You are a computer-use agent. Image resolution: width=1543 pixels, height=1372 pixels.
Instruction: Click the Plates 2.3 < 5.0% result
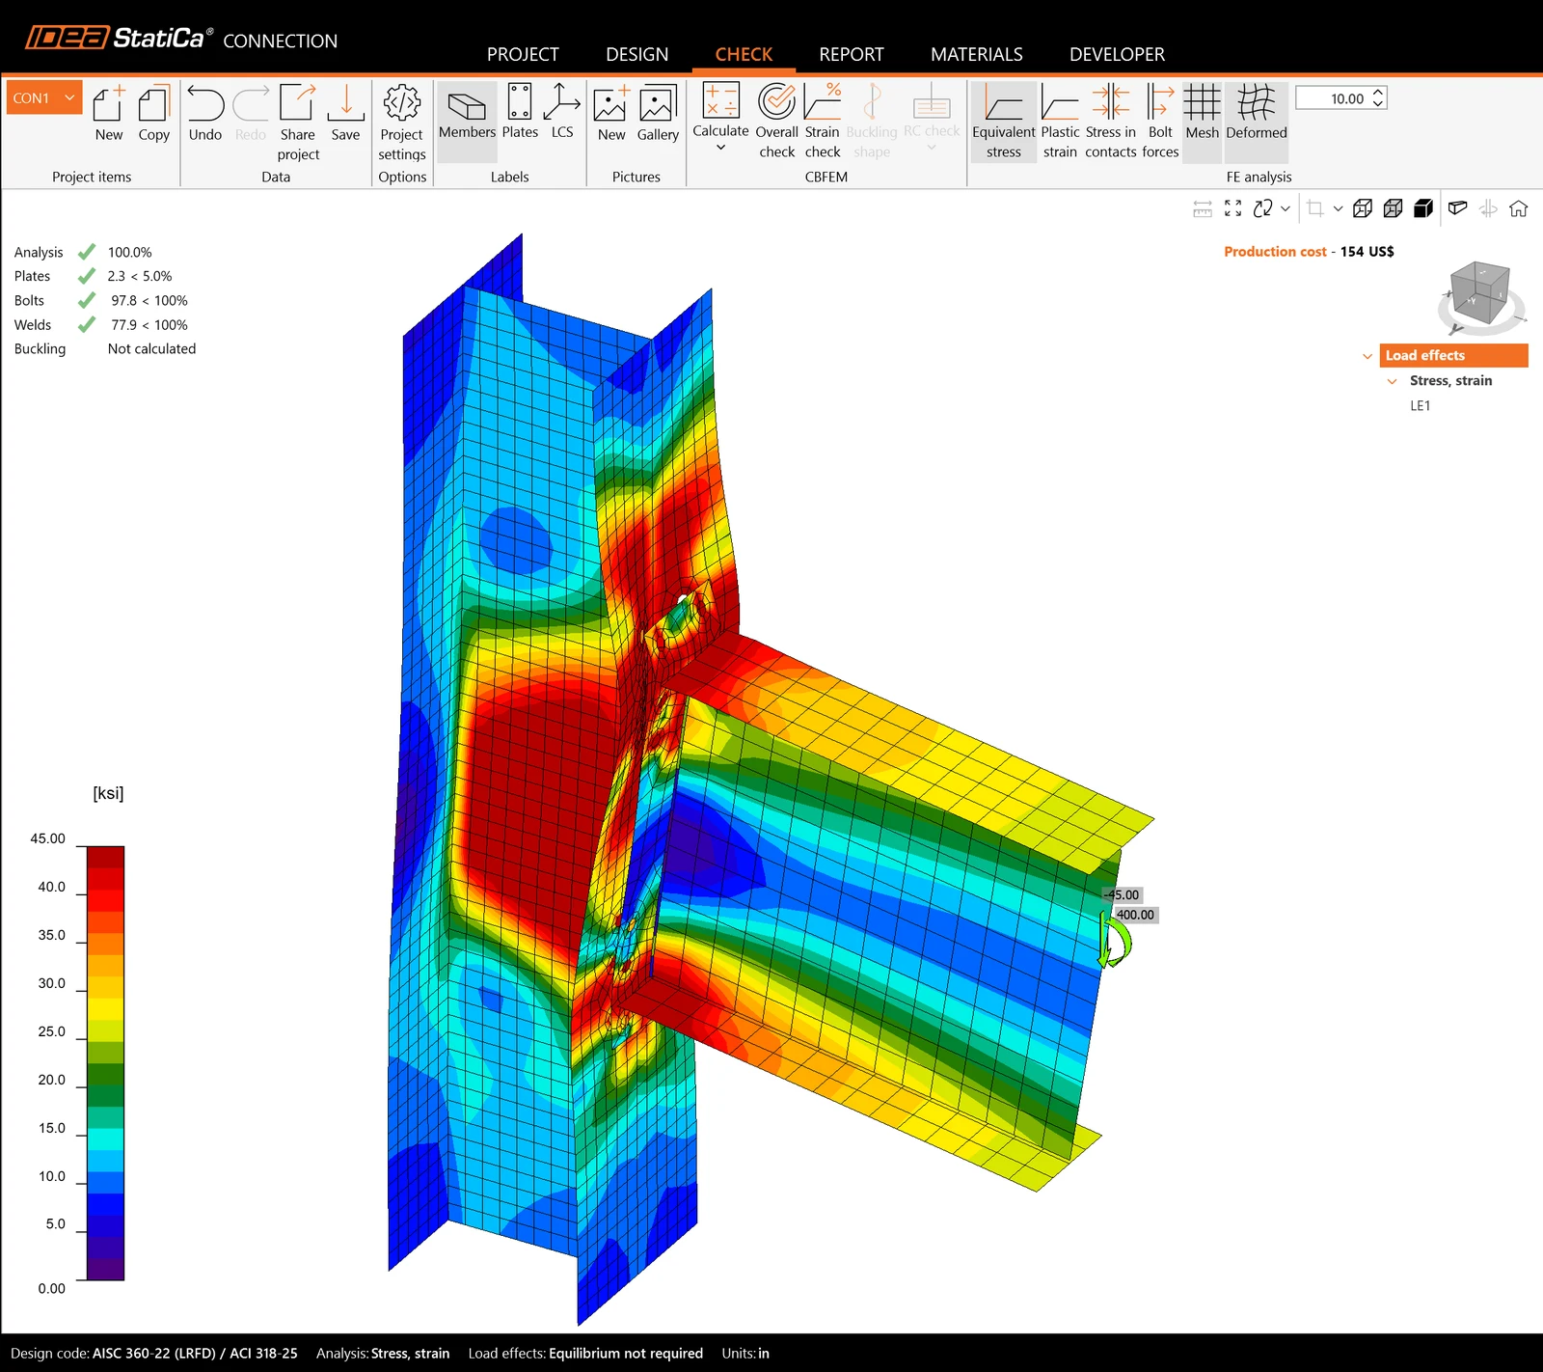pos(140,276)
